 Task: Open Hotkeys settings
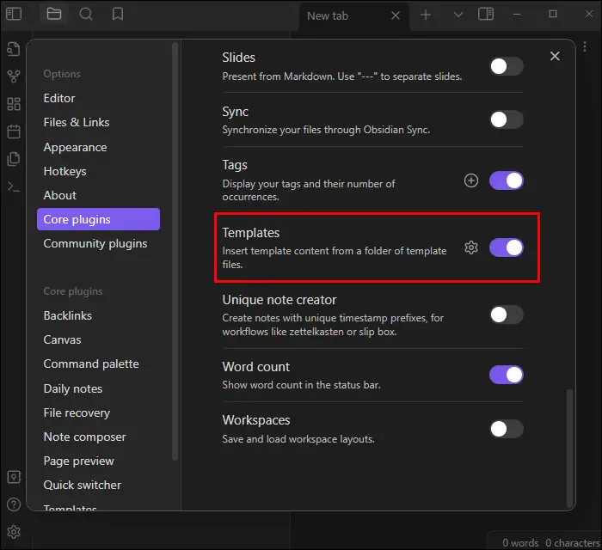point(98,171)
